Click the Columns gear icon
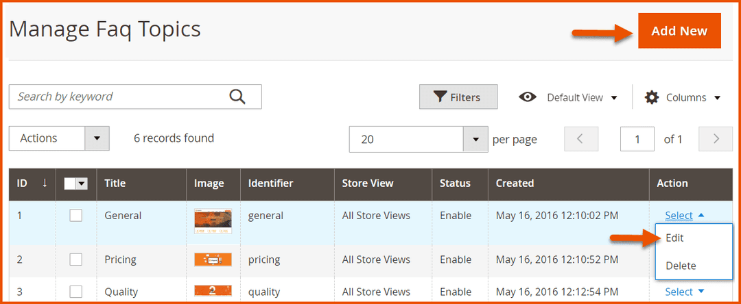The image size is (741, 304). (x=651, y=97)
